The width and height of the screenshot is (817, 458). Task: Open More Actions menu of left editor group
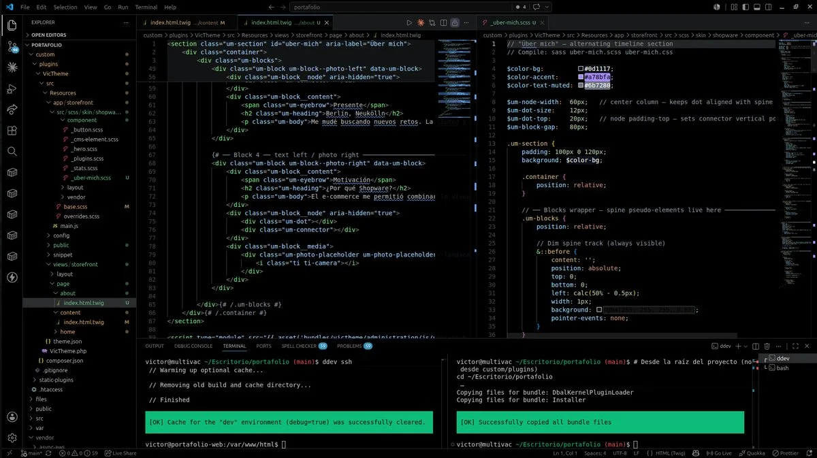[467, 22]
